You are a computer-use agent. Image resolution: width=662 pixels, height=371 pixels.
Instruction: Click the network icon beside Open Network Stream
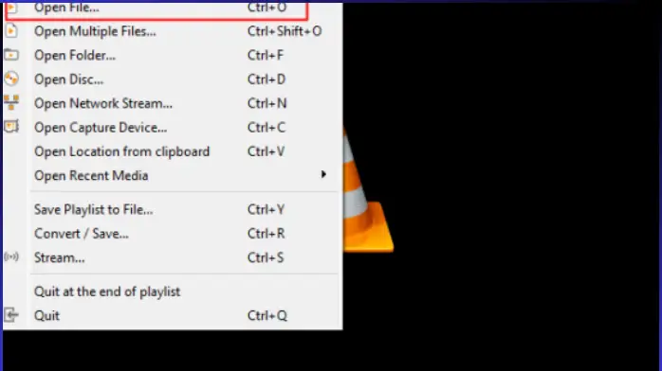11,102
